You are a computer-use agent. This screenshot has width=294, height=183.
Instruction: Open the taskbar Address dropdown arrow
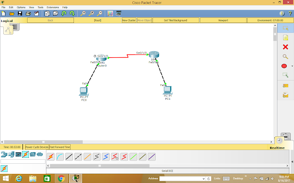click(x=204, y=179)
